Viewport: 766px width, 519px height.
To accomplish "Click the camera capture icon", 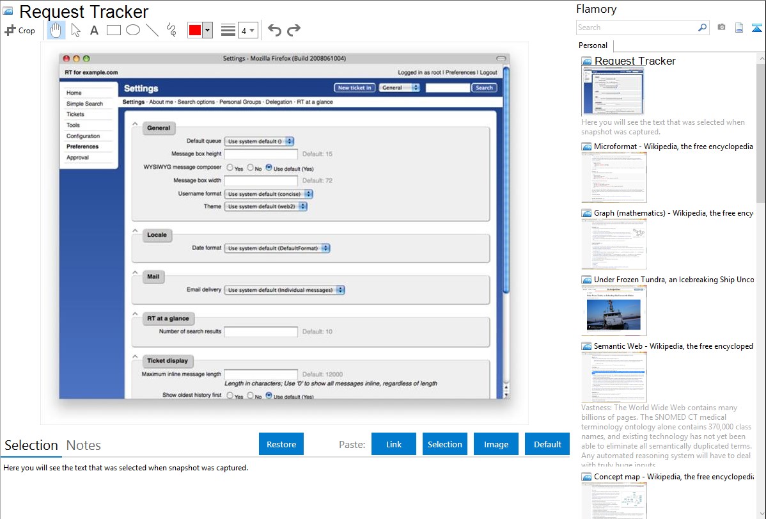I will coord(721,28).
